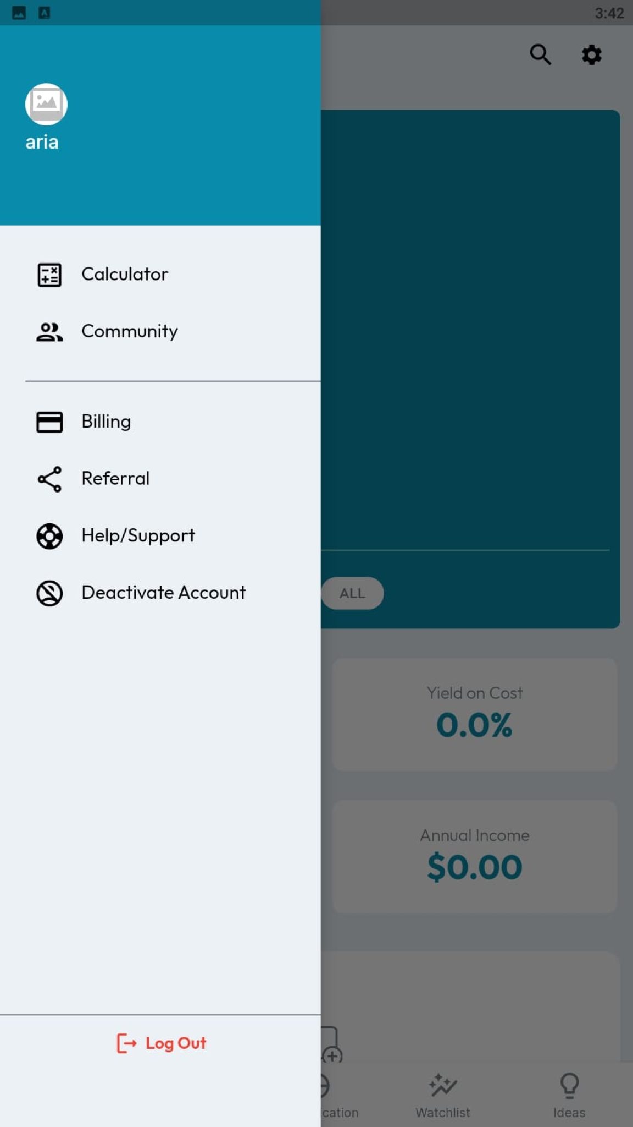Click the ALL filter pill

(352, 593)
